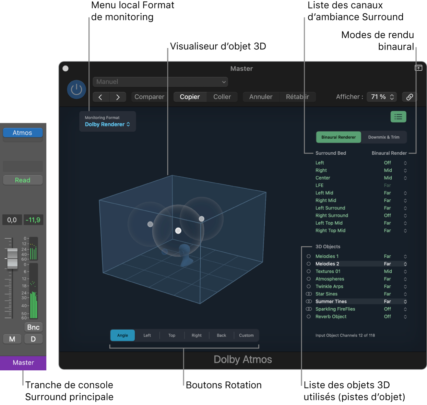Select the Twinkle Arps object name
The width and height of the screenshot is (427, 405).
tap(329, 286)
